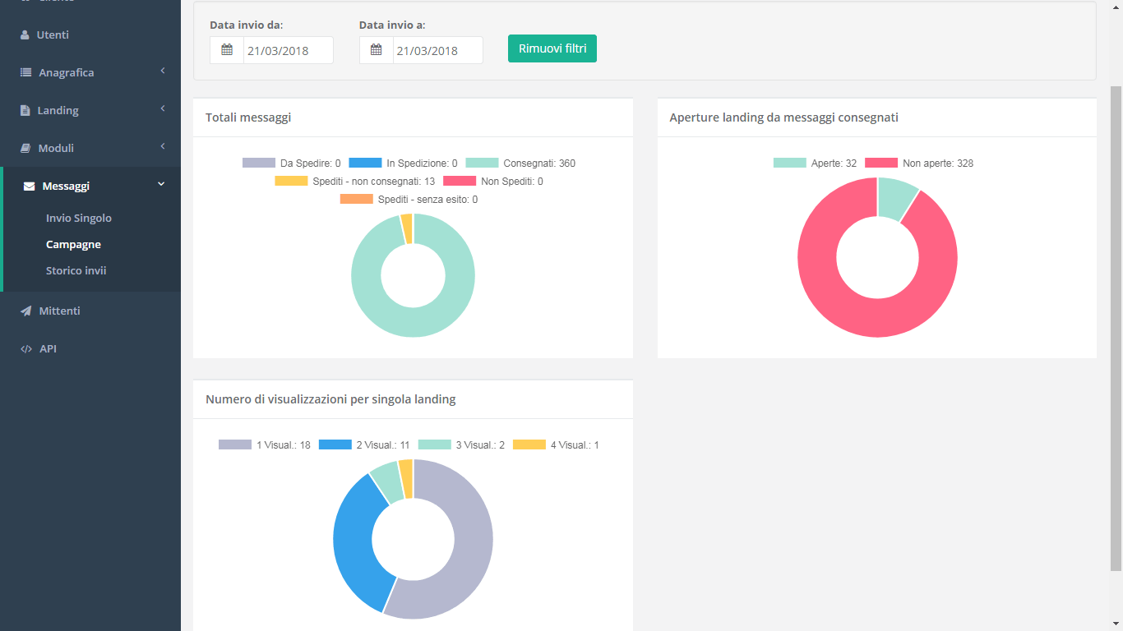Expand the Landing submenu chevron

click(163, 109)
